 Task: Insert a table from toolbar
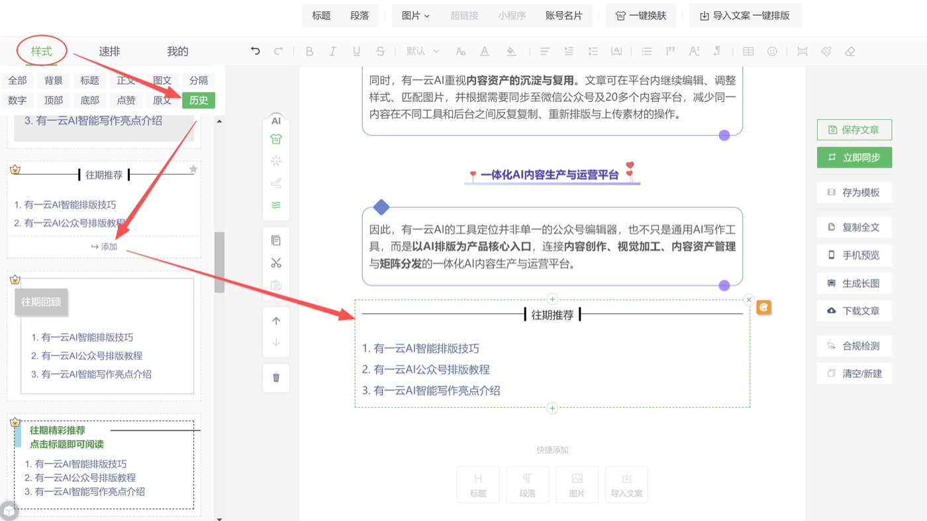pyautogui.click(x=748, y=51)
